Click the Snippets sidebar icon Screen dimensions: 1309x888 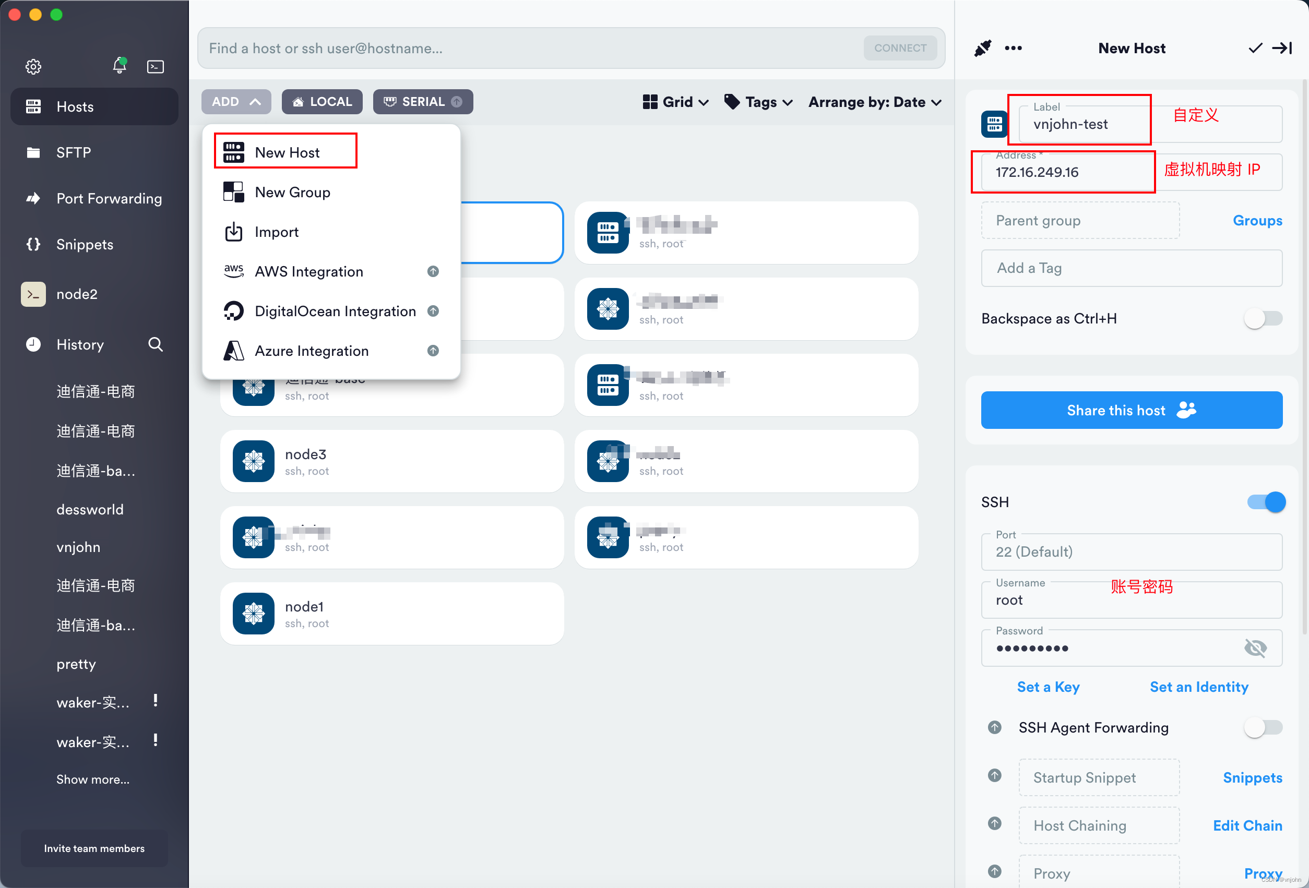point(34,244)
